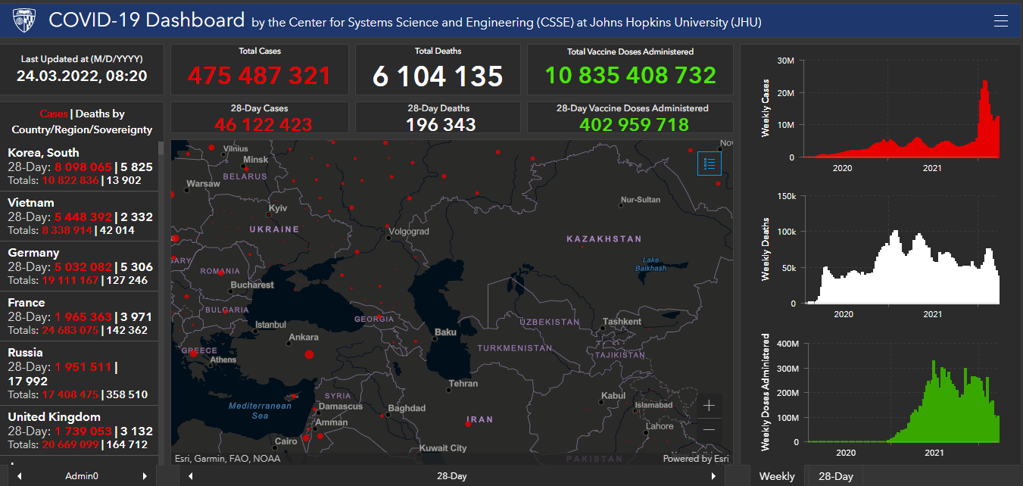Select the 28-Day chart tab
This screenshot has height=486, width=1023.
(x=835, y=476)
